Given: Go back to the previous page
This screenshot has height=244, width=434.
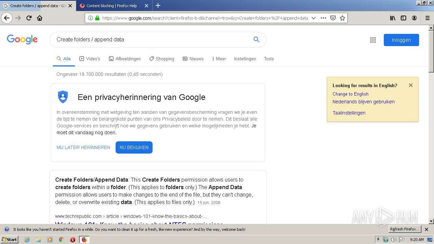Looking at the screenshot, I should pos(7,18).
